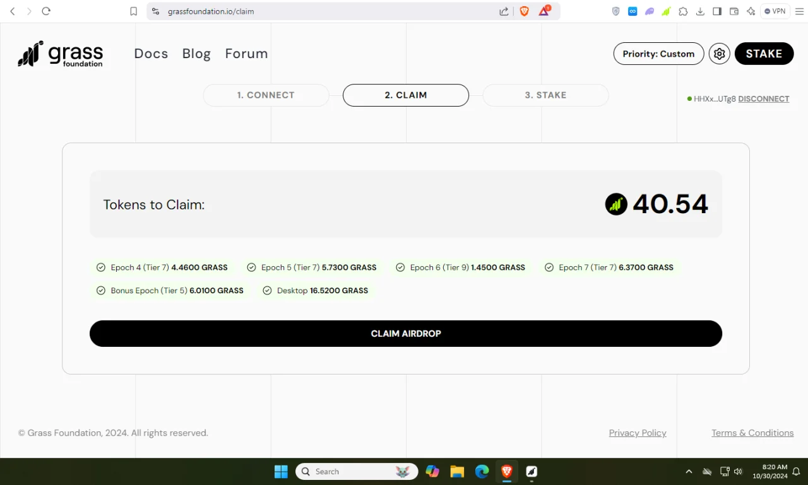The image size is (808, 485).
Task: Open Copilot from the taskbar
Action: pos(432,472)
